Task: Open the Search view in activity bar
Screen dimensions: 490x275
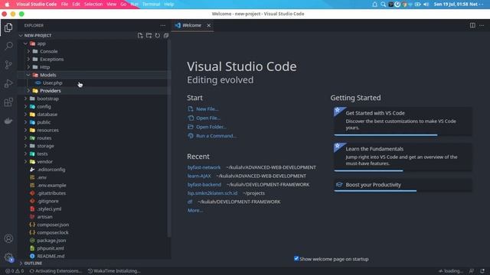Action: [x=8, y=46]
